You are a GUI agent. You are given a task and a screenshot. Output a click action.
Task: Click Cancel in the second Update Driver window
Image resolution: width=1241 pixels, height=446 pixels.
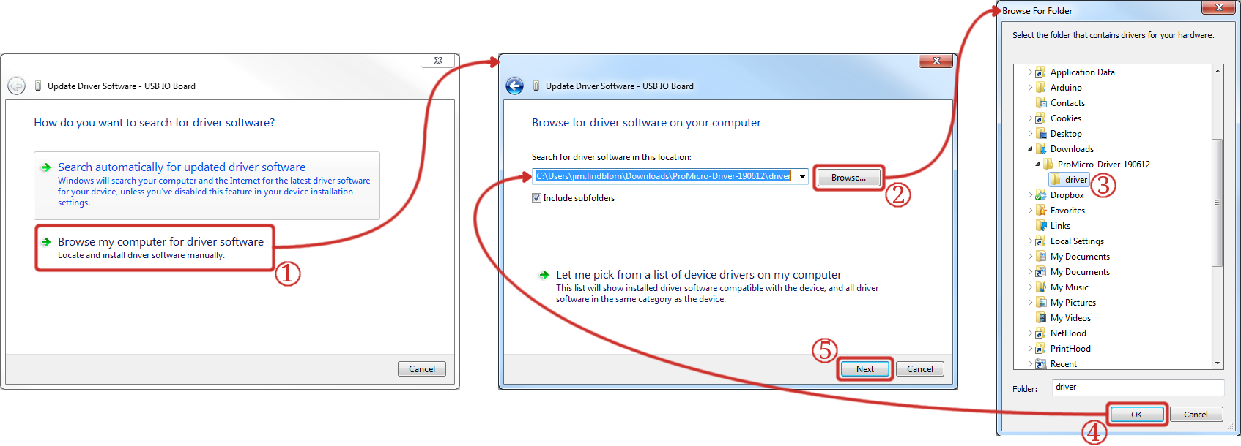(x=920, y=369)
